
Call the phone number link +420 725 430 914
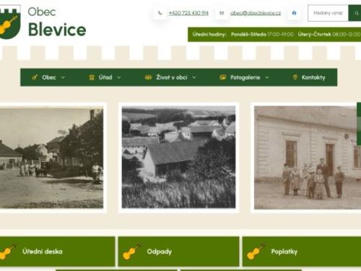point(188,13)
